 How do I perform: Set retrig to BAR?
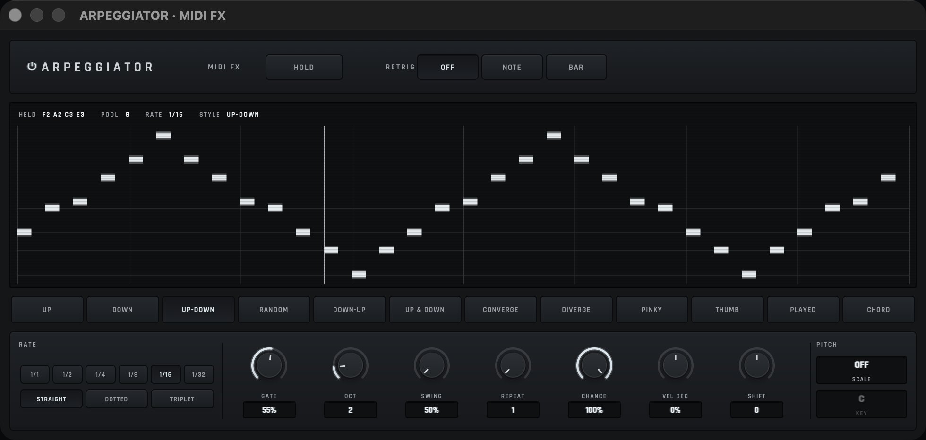576,67
